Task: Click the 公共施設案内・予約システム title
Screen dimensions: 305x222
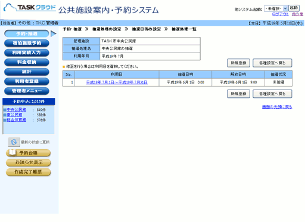Action: (x=108, y=10)
